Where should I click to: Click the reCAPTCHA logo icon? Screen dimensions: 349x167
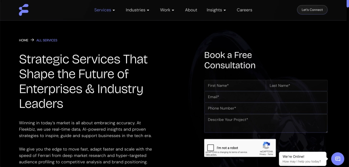(266, 146)
